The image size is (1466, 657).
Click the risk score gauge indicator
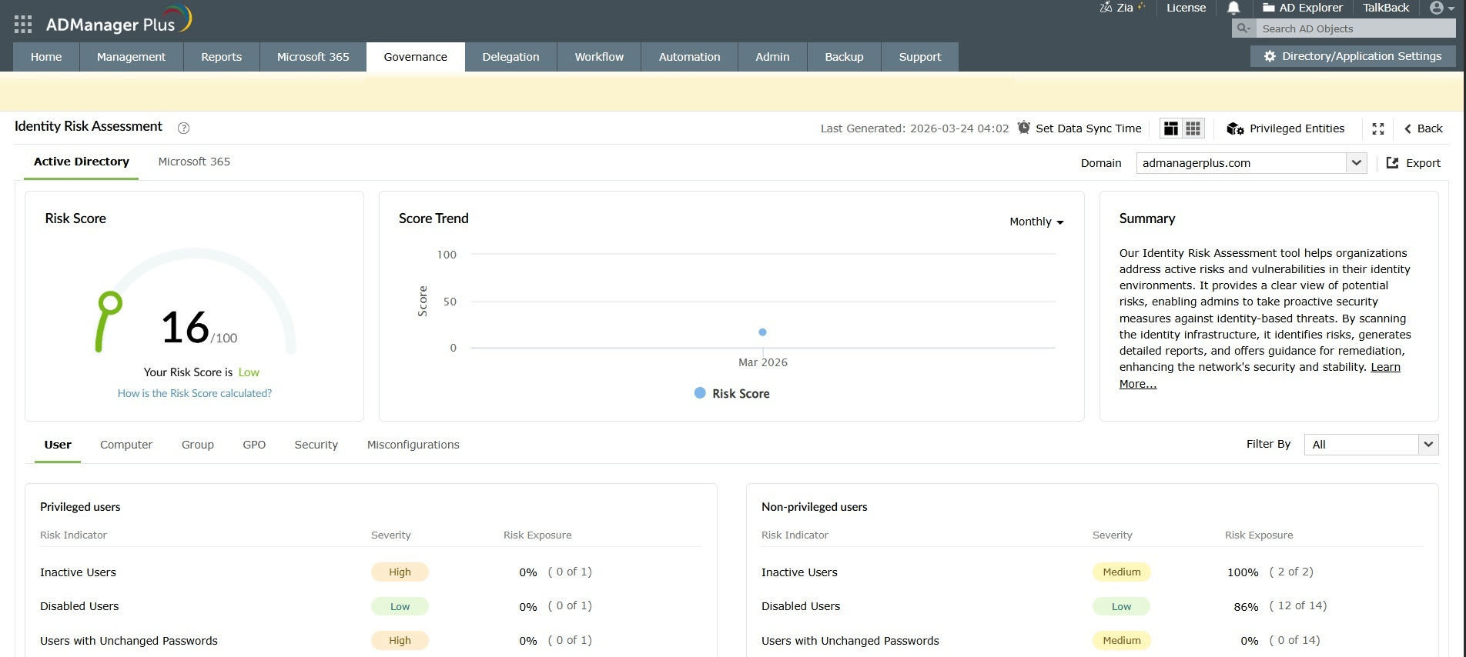[x=110, y=302]
